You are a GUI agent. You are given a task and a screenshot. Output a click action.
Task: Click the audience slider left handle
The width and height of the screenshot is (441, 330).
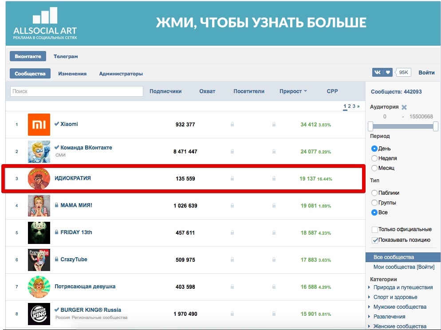coord(370,126)
